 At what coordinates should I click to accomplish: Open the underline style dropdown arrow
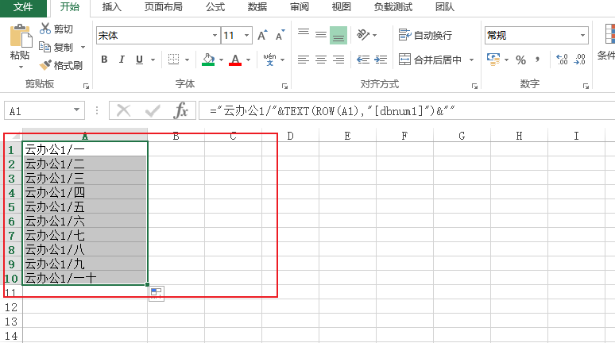tap(153, 60)
